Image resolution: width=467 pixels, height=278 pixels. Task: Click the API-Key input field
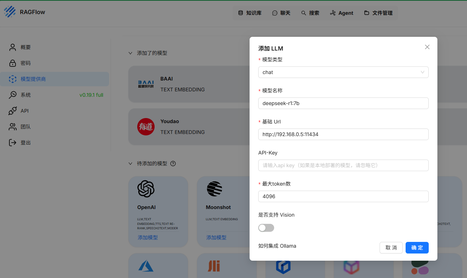(x=343, y=165)
